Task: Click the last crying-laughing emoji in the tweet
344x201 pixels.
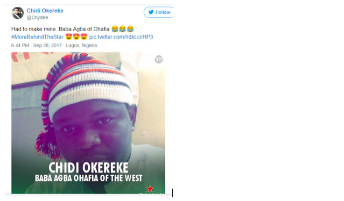Action: tap(130, 29)
